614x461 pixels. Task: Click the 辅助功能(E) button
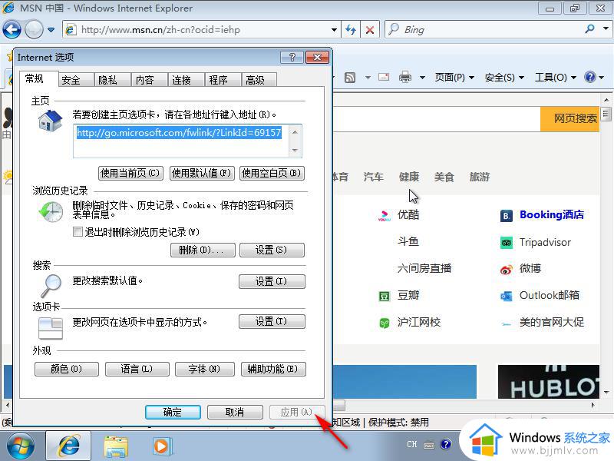pyautogui.click(x=273, y=369)
